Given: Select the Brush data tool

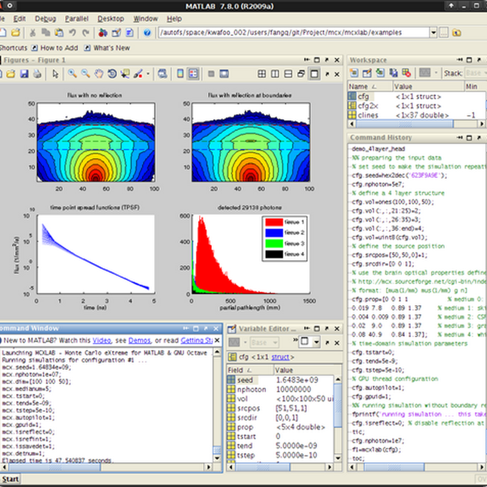Looking at the screenshot, I should pyautogui.click(x=138, y=74).
